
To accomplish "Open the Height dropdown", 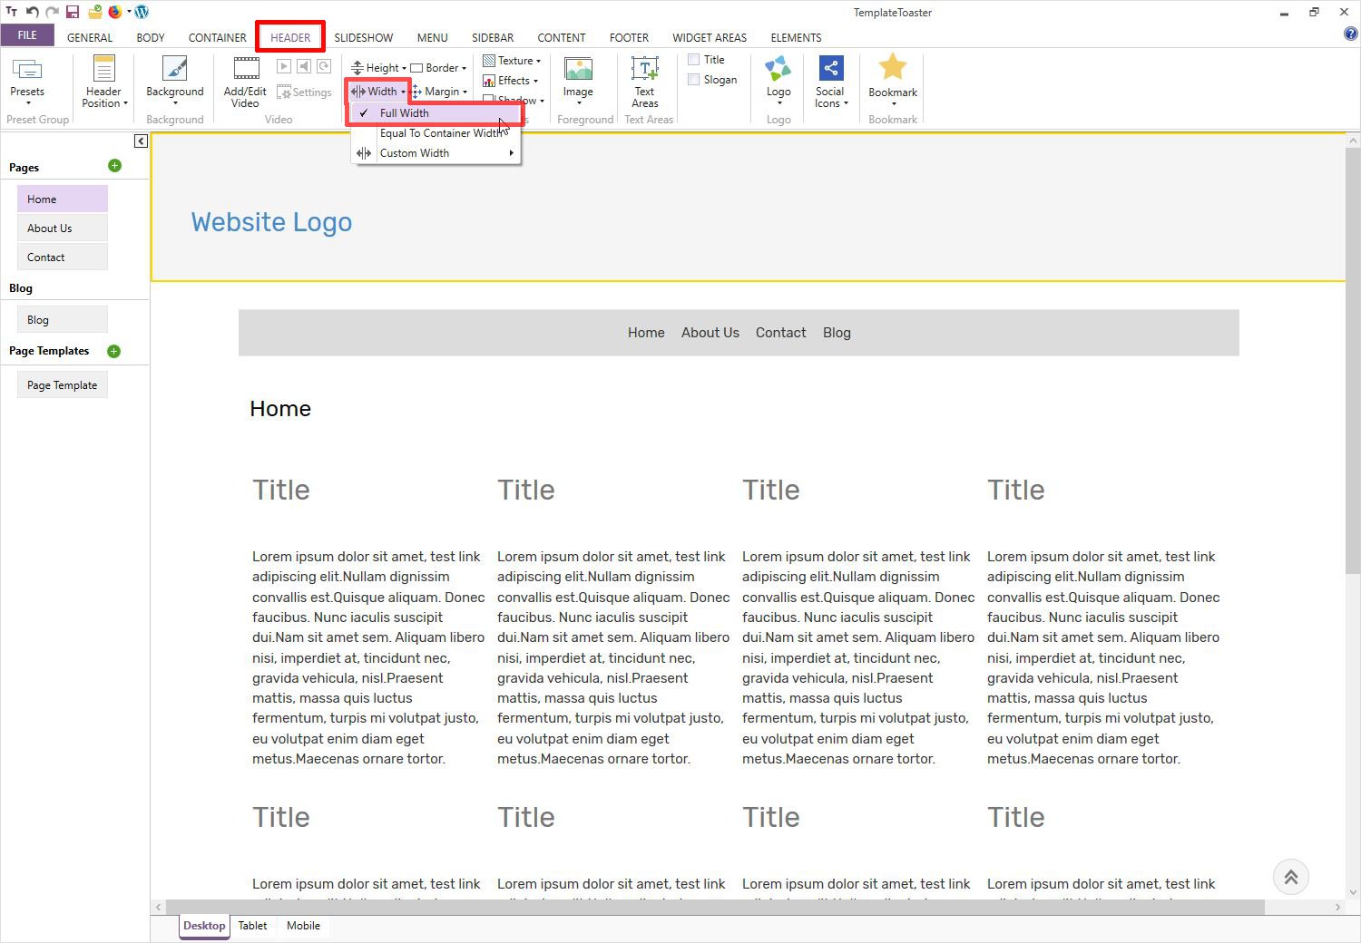I will tap(379, 68).
